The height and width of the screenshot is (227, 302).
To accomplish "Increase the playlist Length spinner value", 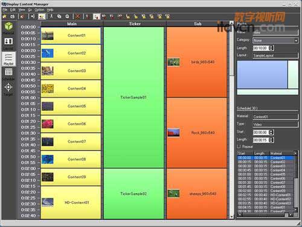I will [271, 47].
